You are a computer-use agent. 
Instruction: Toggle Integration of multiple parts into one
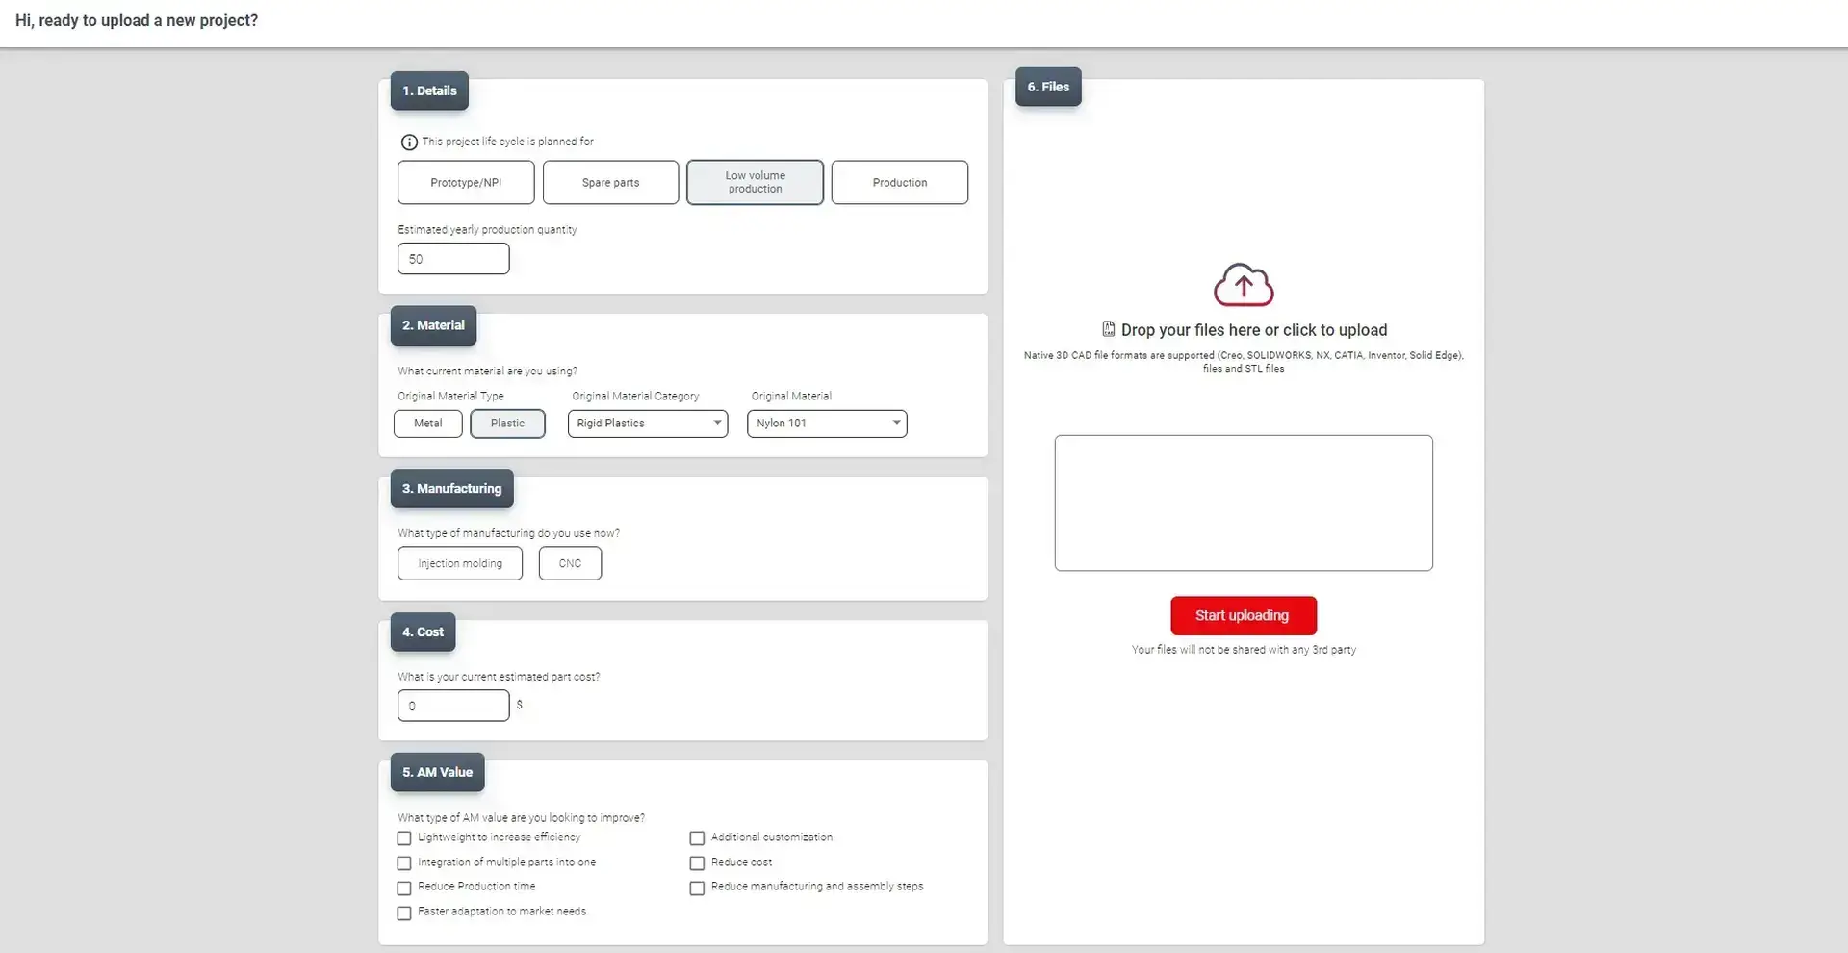tap(404, 863)
